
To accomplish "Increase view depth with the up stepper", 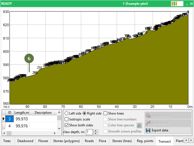I will [x=96, y=131].
